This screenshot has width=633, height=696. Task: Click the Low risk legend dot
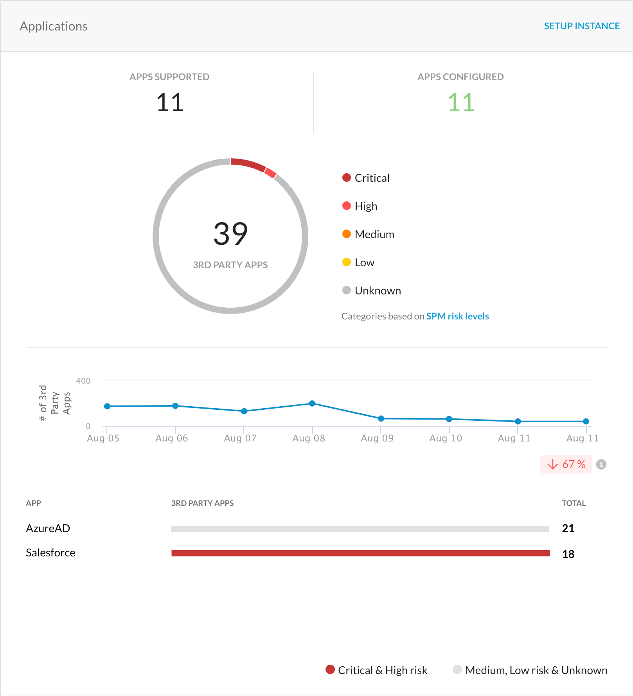pos(347,262)
